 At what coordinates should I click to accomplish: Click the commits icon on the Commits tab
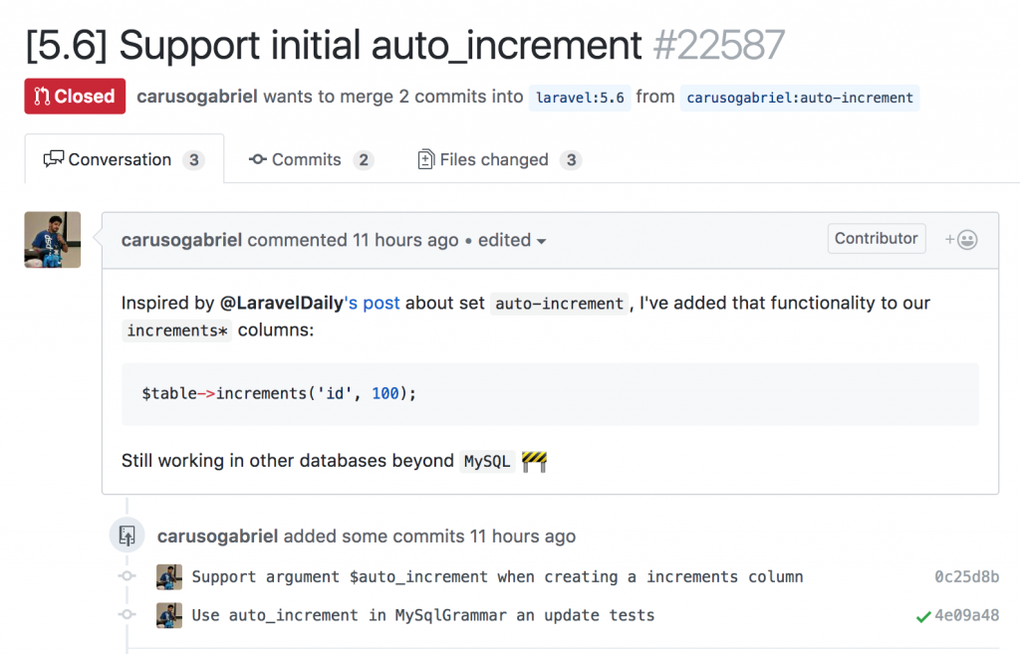point(259,159)
